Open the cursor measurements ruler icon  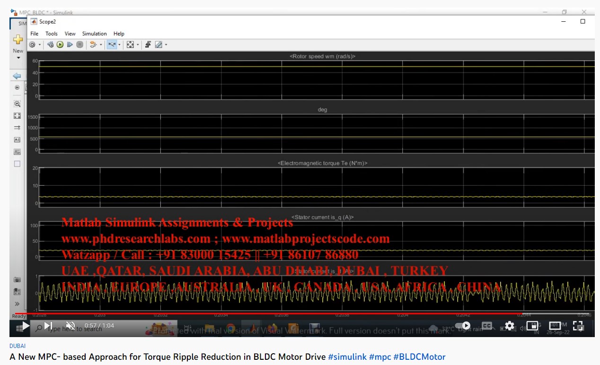click(x=159, y=45)
